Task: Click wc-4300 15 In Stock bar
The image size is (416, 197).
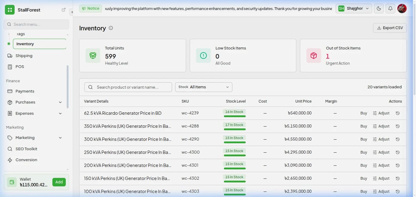Action: (x=234, y=155)
